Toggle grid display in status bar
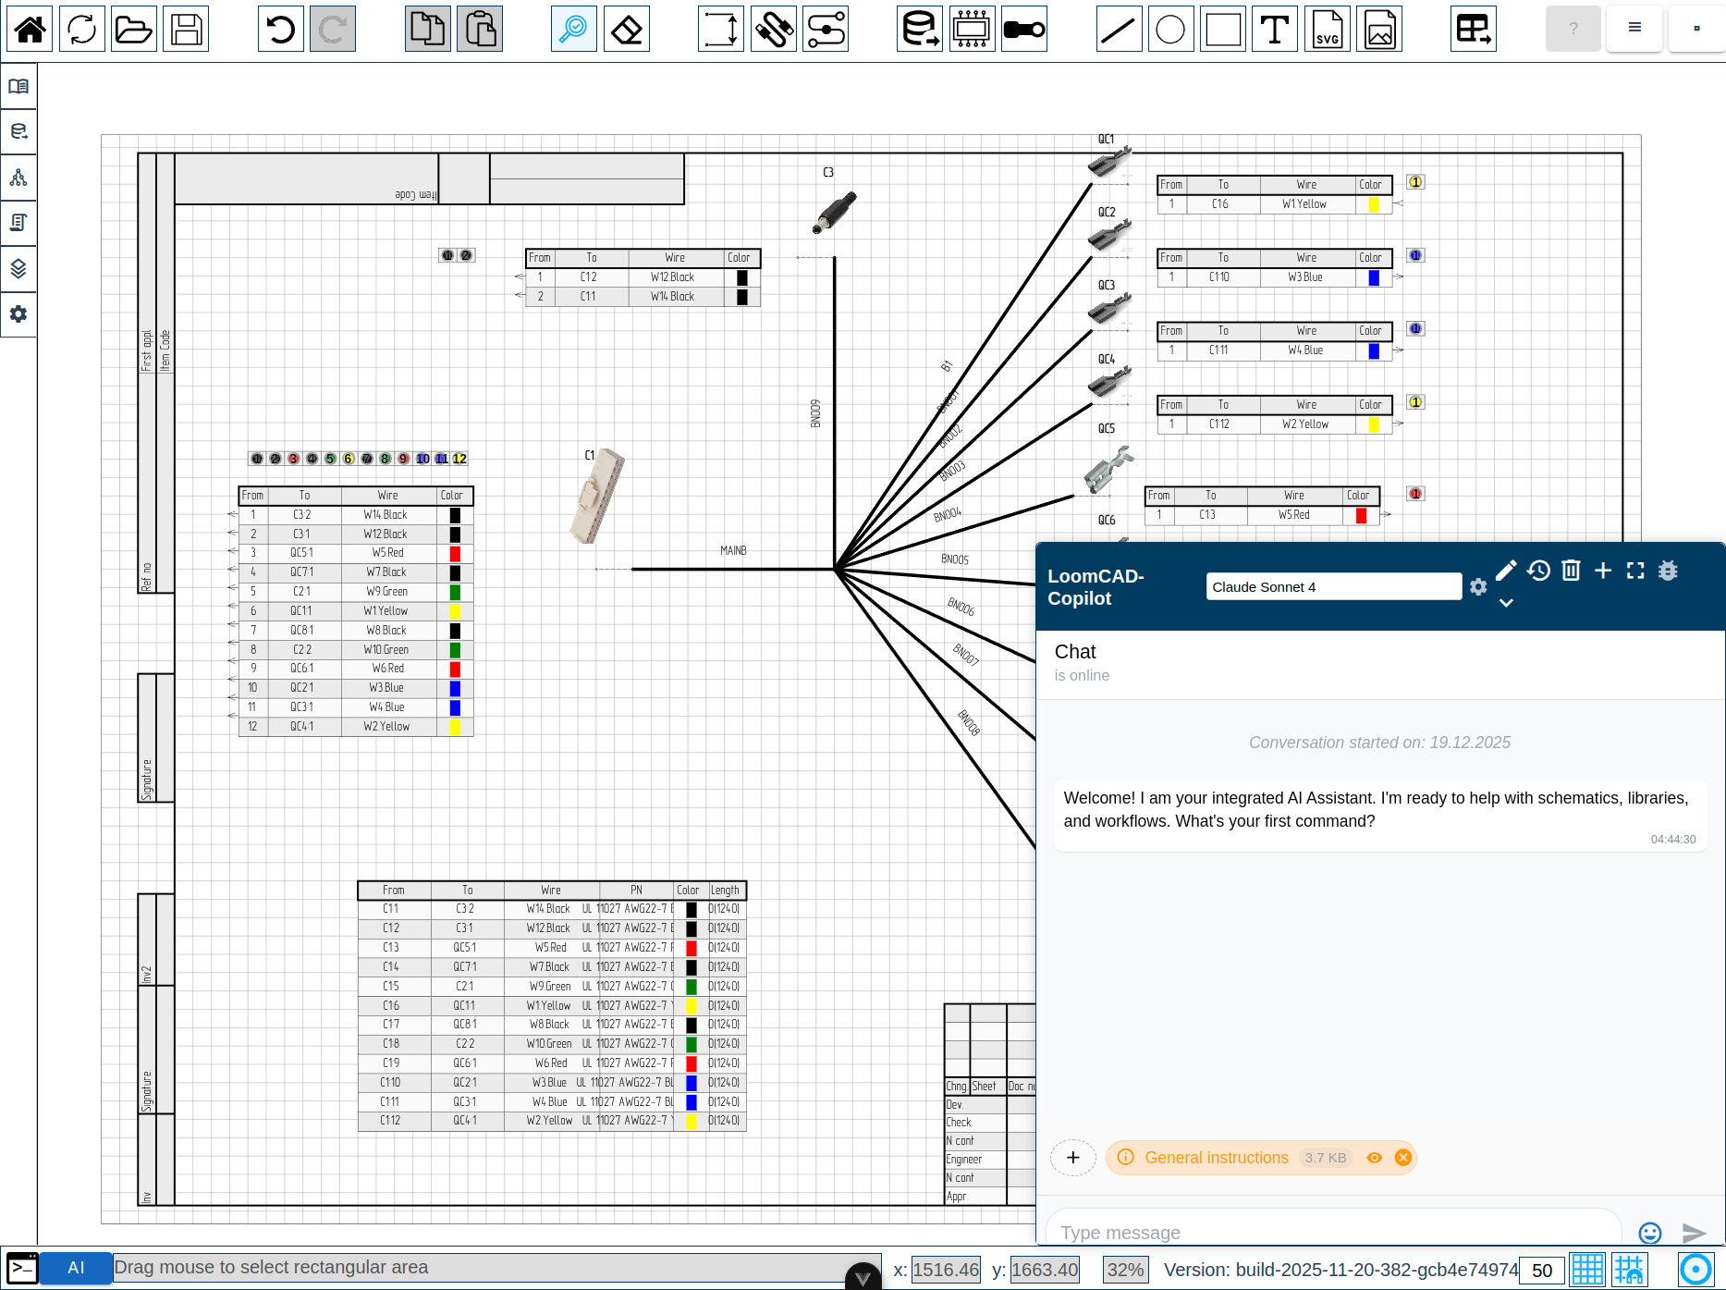This screenshot has height=1290, width=1726. tap(1587, 1269)
